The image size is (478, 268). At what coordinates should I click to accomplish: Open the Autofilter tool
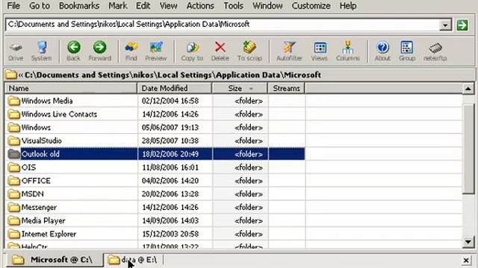289,48
